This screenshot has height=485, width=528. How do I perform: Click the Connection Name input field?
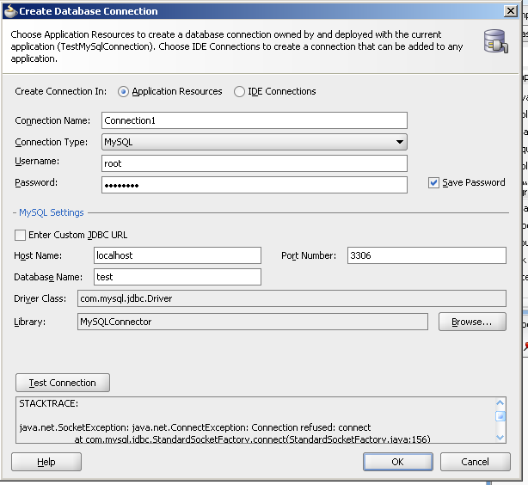254,120
